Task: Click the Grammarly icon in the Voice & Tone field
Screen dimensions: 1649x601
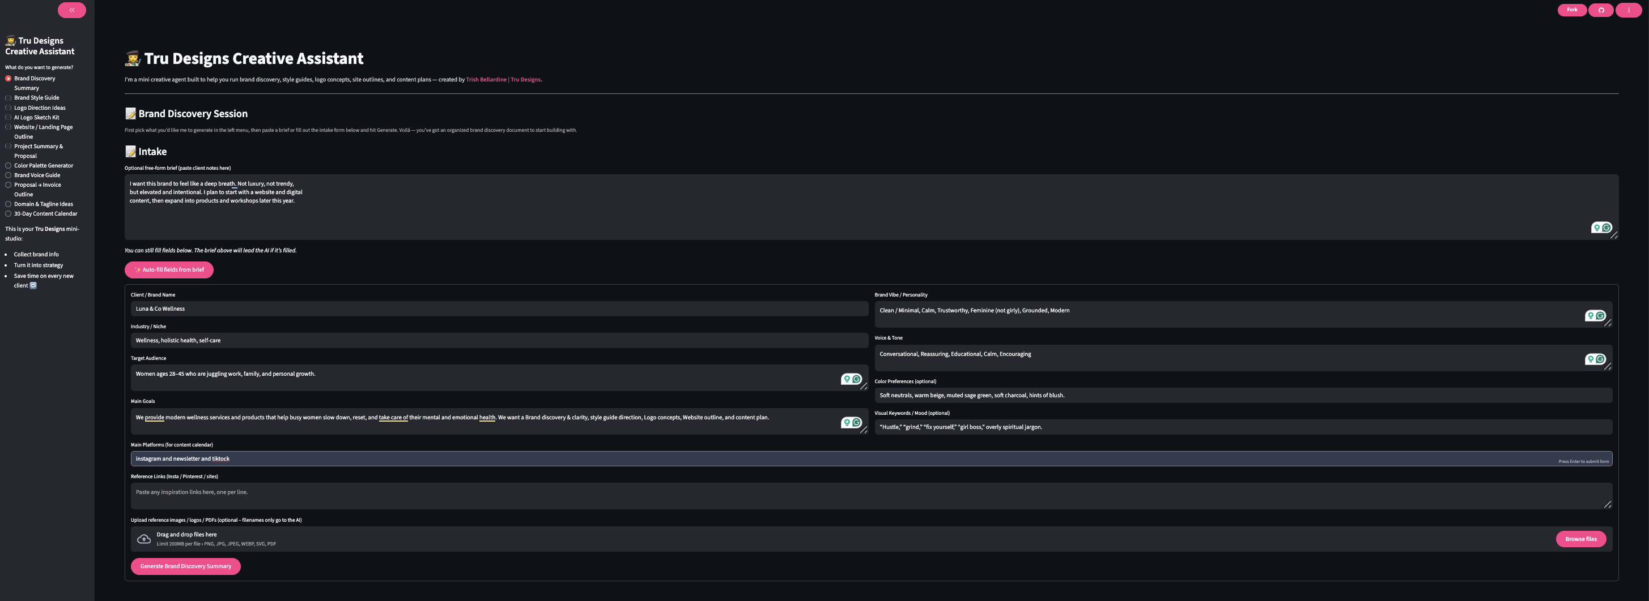Action: click(1600, 359)
